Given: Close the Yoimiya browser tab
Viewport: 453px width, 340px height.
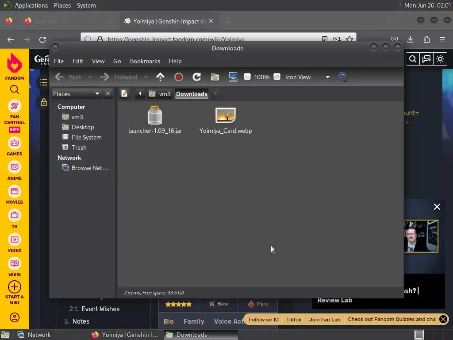Looking at the screenshot, I should point(211,21).
